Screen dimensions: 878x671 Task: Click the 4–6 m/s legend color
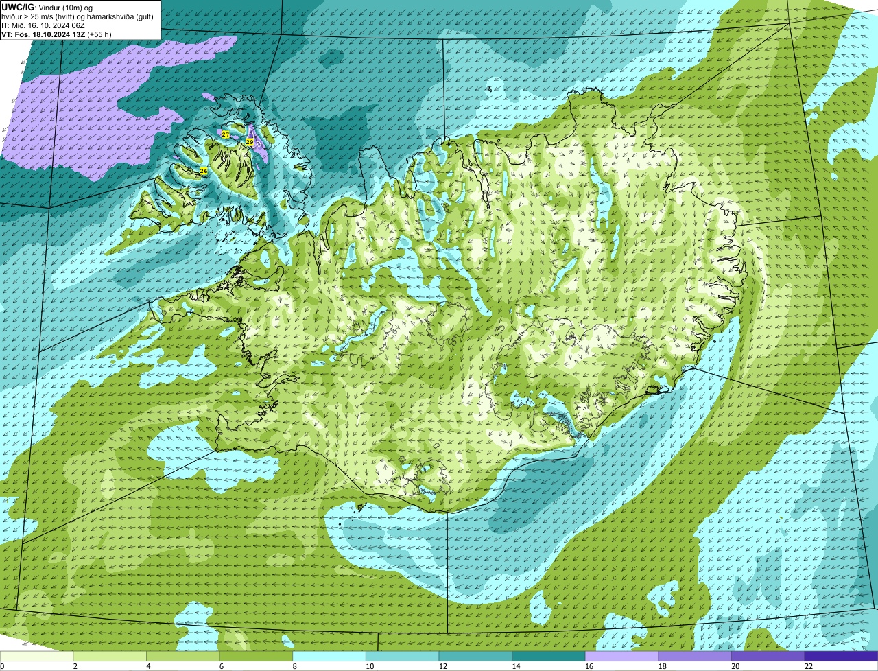click(x=183, y=656)
